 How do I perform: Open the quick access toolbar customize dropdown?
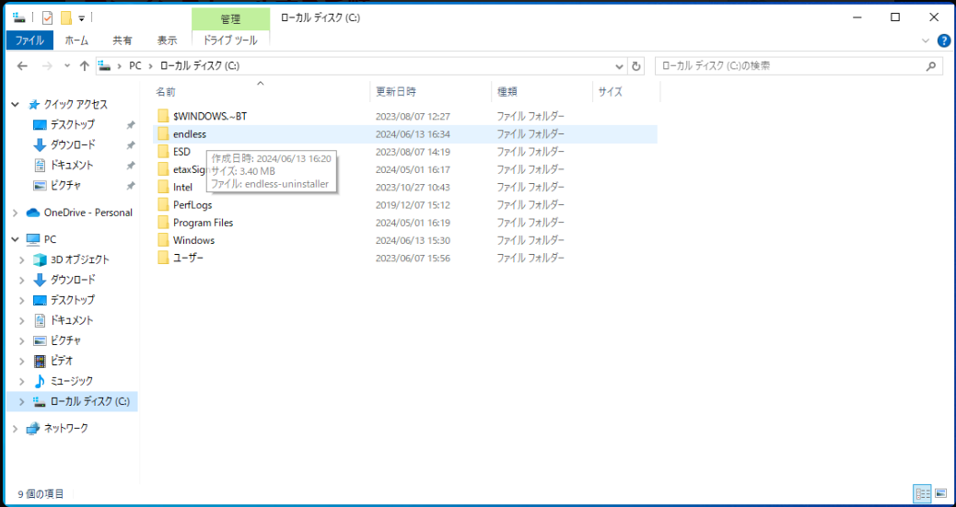[81, 18]
